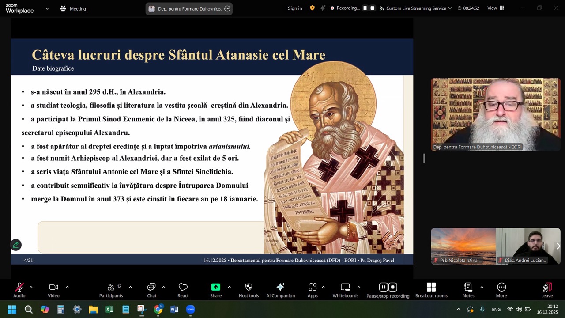Expand the audio options arrow
This screenshot has height=318, width=565.
(31, 287)
